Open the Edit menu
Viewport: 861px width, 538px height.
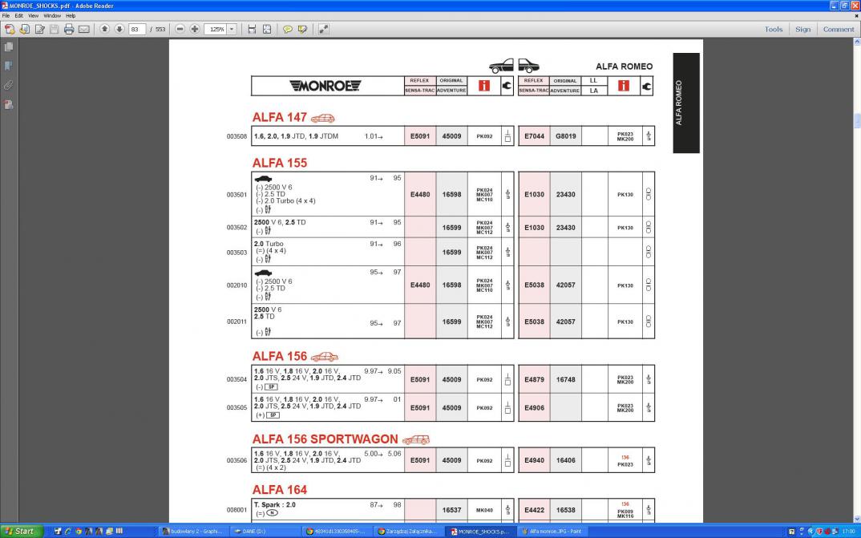click(19, 16)
